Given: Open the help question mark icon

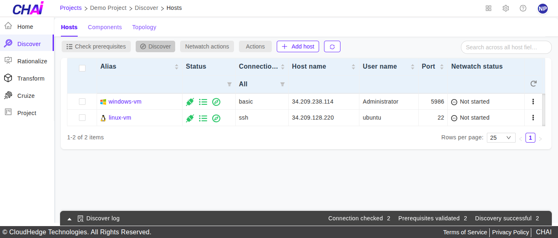Looking at the screenshot, I should coord(523,8).
